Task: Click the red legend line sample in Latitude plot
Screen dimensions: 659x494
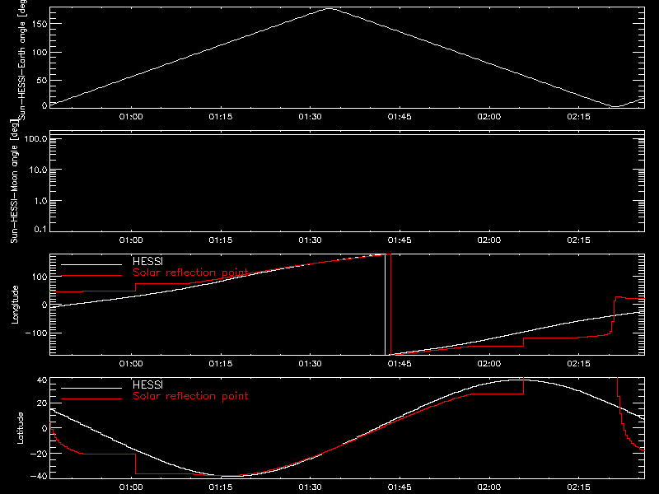Action: point(91,399)
